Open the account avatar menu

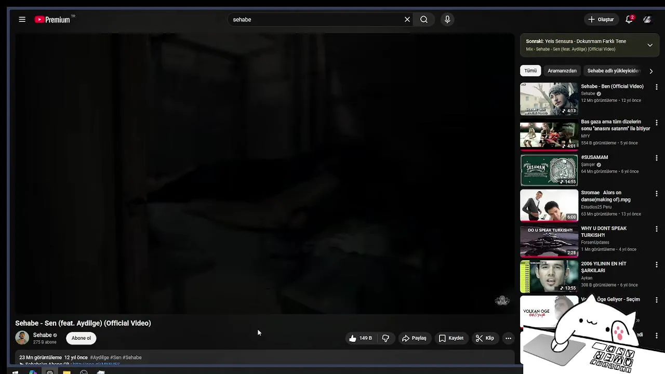pos(647,19)
